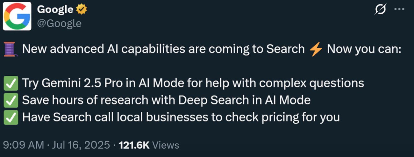The height and width of the screenshot is (157, 414).
Task: Click the Views label
Action: coord(165,145)
